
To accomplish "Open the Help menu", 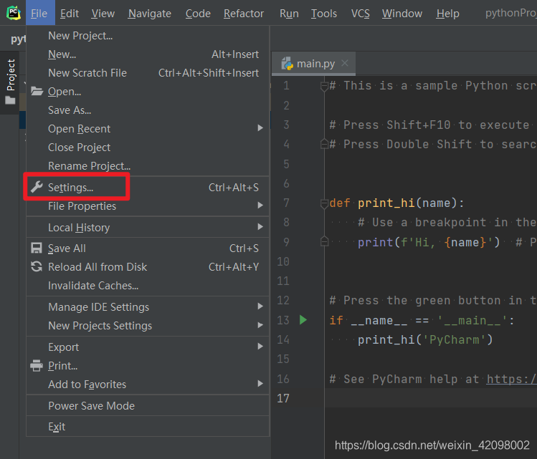I will pyautogui.click(x=447, y=14).
